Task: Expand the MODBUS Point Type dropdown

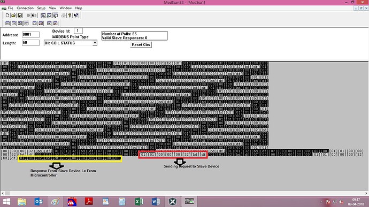Action: (x=95, y=43)
